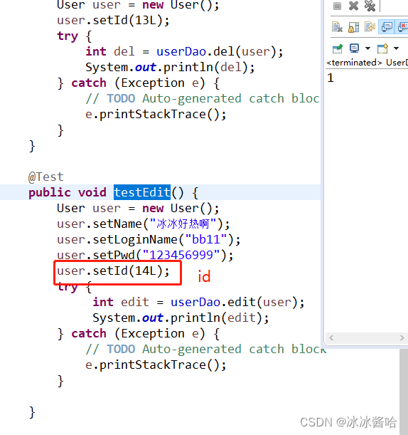The image size is (408, 435).
Task: Click the user.setName line with Chinese string
Action: [144, 224]
